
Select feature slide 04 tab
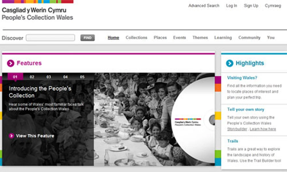(65, 77)
